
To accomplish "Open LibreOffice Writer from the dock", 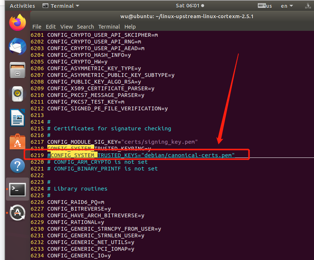I will [17, 118].
